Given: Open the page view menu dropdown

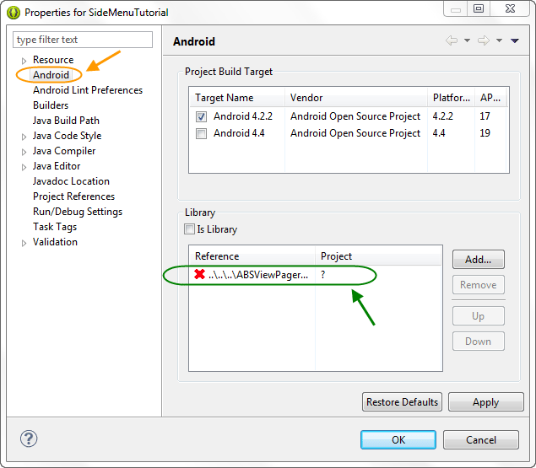Looking at the screenshot, I should point(515,40).
